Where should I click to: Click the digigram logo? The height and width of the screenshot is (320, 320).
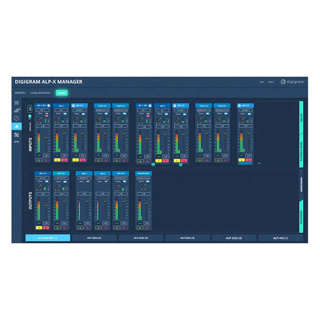point(292,82)
